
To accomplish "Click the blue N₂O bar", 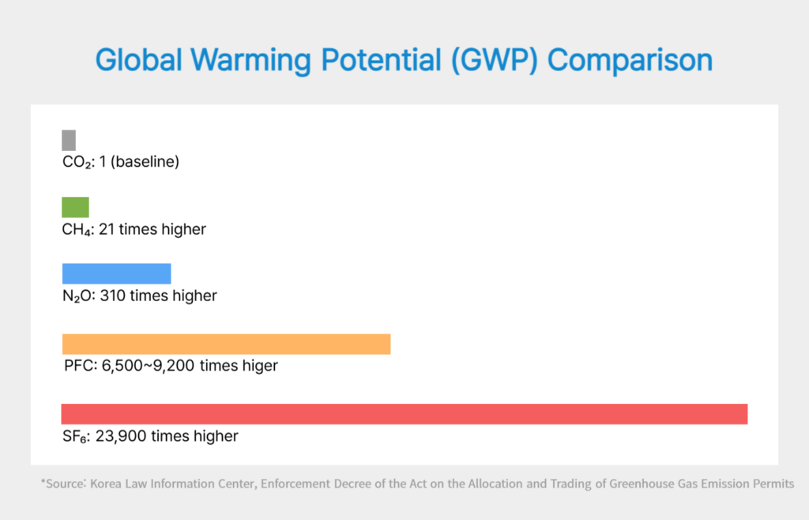I will tap(117, 273).
